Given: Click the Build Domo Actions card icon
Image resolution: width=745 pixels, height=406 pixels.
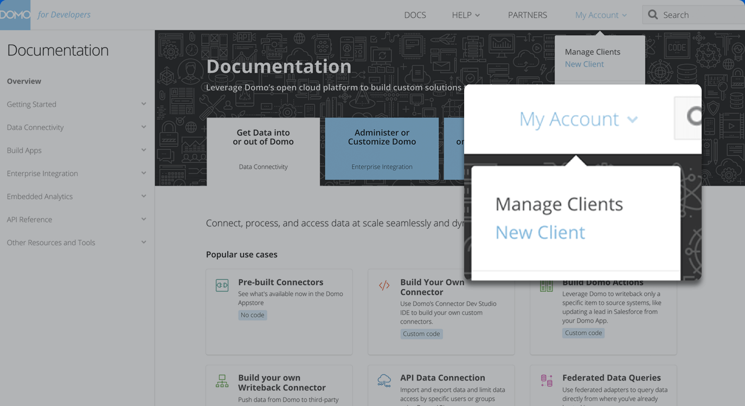Looking at the screenshot, I should pos(546,286).
